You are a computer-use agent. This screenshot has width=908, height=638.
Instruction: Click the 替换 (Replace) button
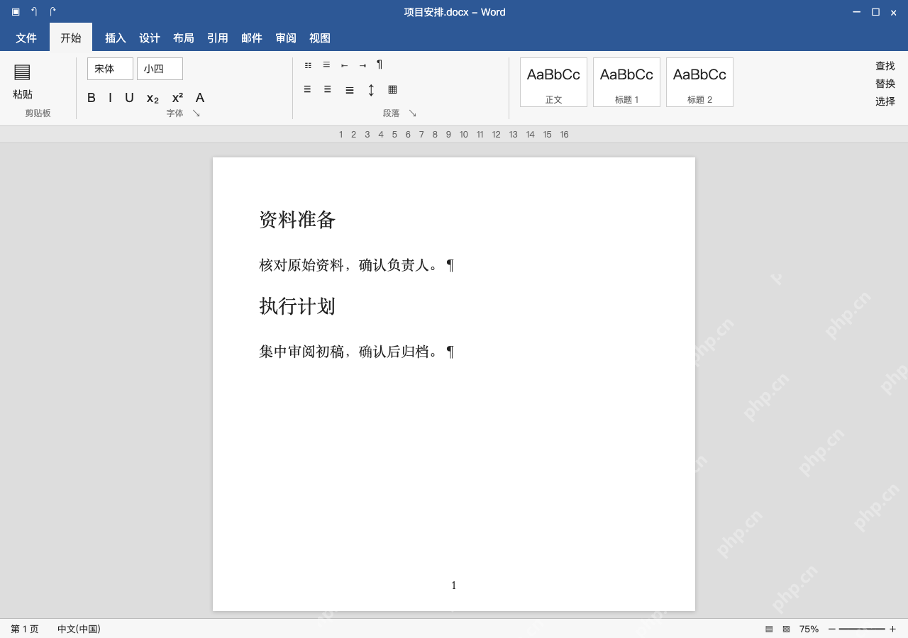click(x=885, y=84)
